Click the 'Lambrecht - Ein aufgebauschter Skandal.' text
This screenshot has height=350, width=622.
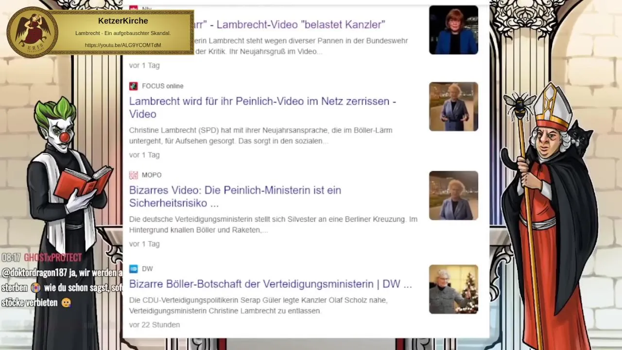123,33
